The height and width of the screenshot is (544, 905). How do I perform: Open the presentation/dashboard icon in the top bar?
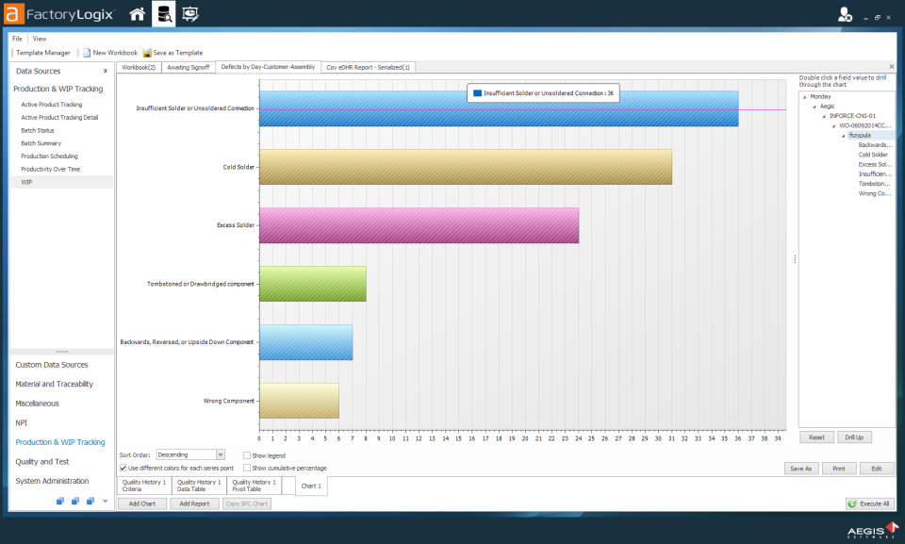coord(189,14)
